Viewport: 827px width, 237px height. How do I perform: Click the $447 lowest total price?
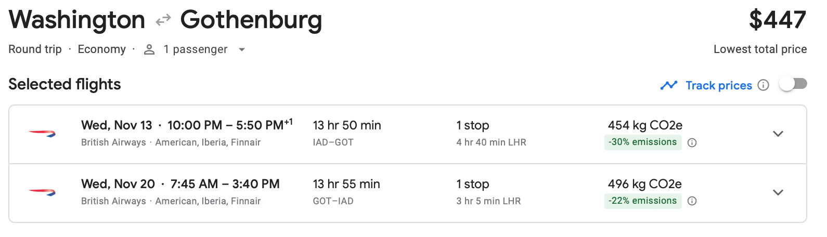point(777,20)
